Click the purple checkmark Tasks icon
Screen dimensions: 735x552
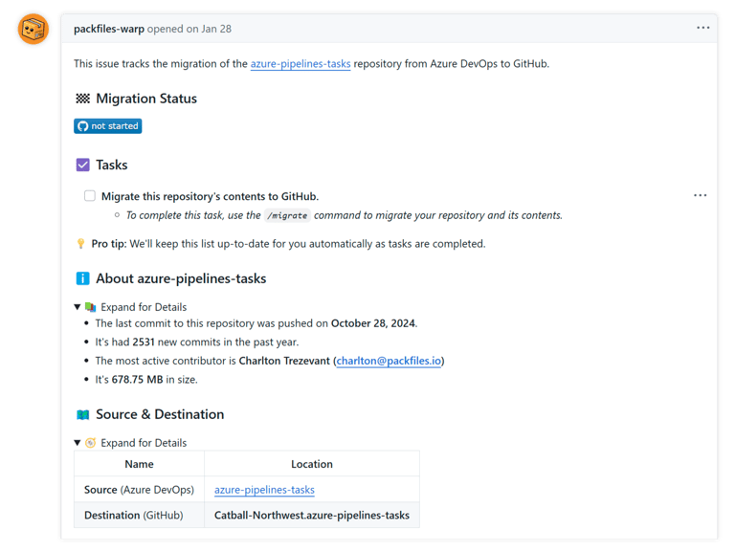[x=82, y=165]
